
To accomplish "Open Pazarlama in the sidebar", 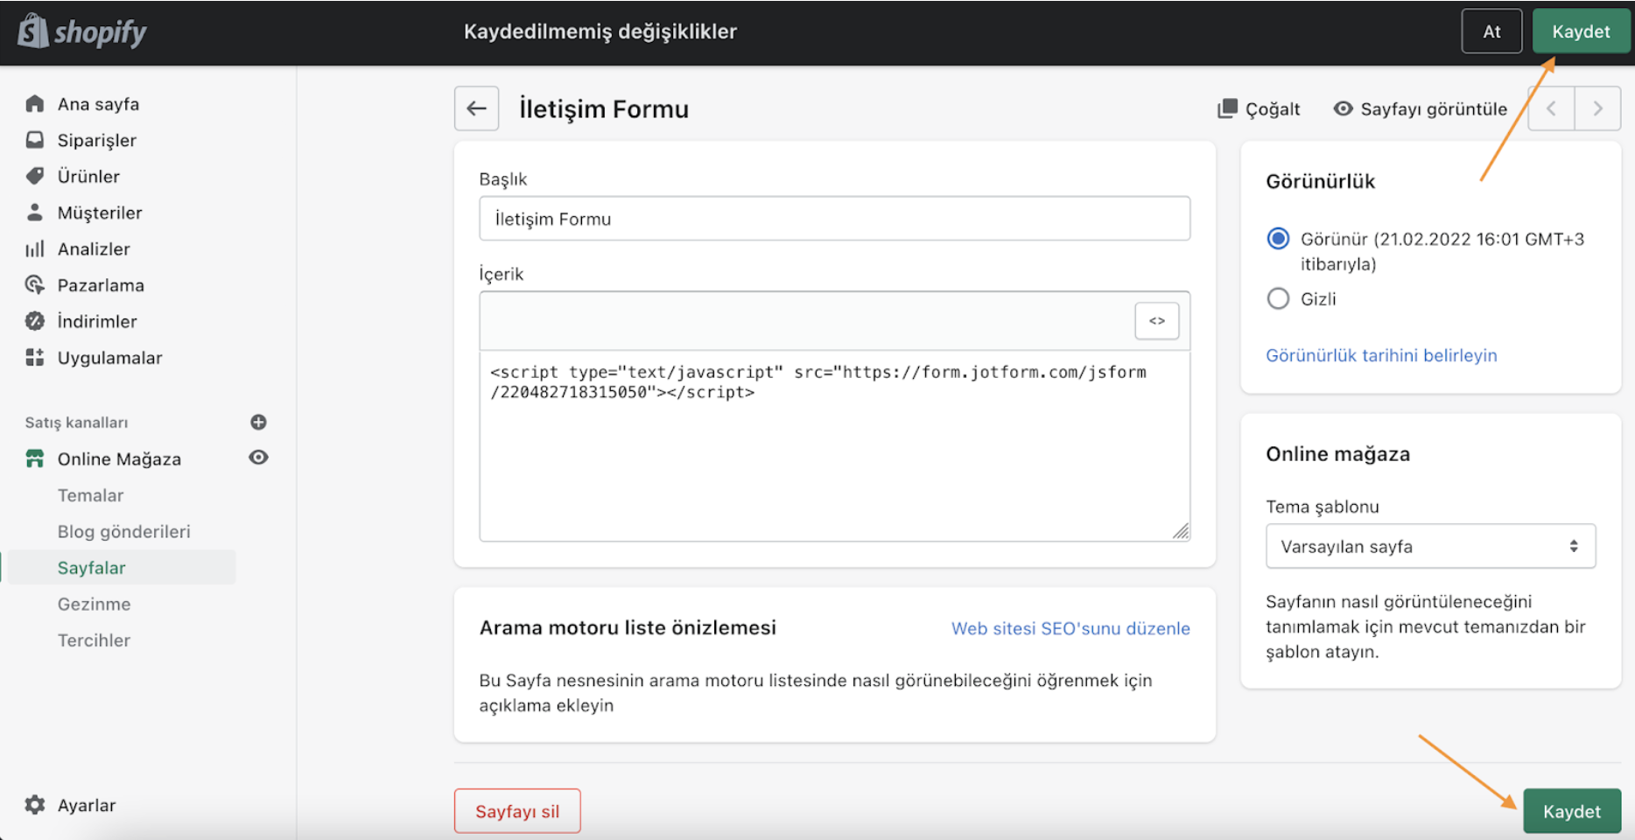I will [x=101, y=285].
